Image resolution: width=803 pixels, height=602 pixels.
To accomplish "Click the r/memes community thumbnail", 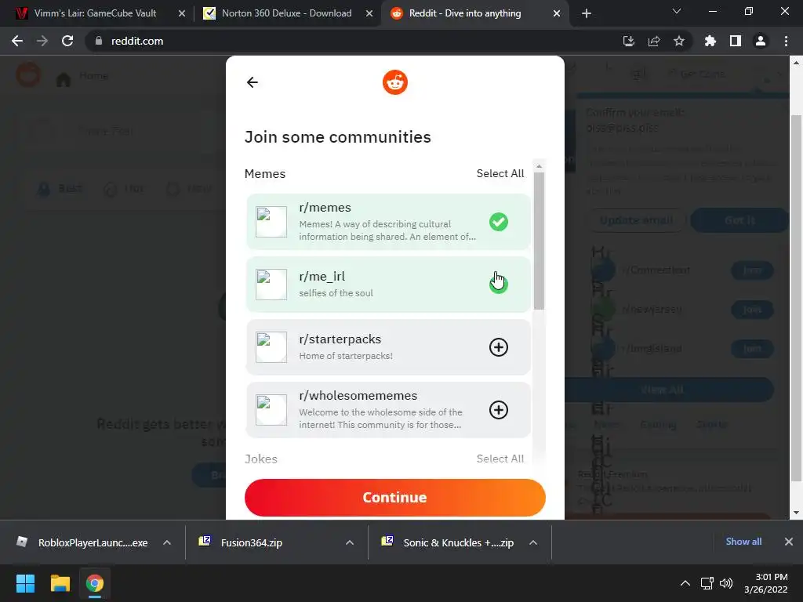I will (271, 222).
